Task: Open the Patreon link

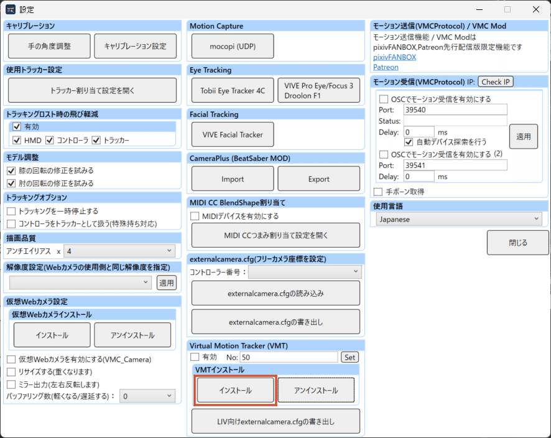Action: coord(386,67)
